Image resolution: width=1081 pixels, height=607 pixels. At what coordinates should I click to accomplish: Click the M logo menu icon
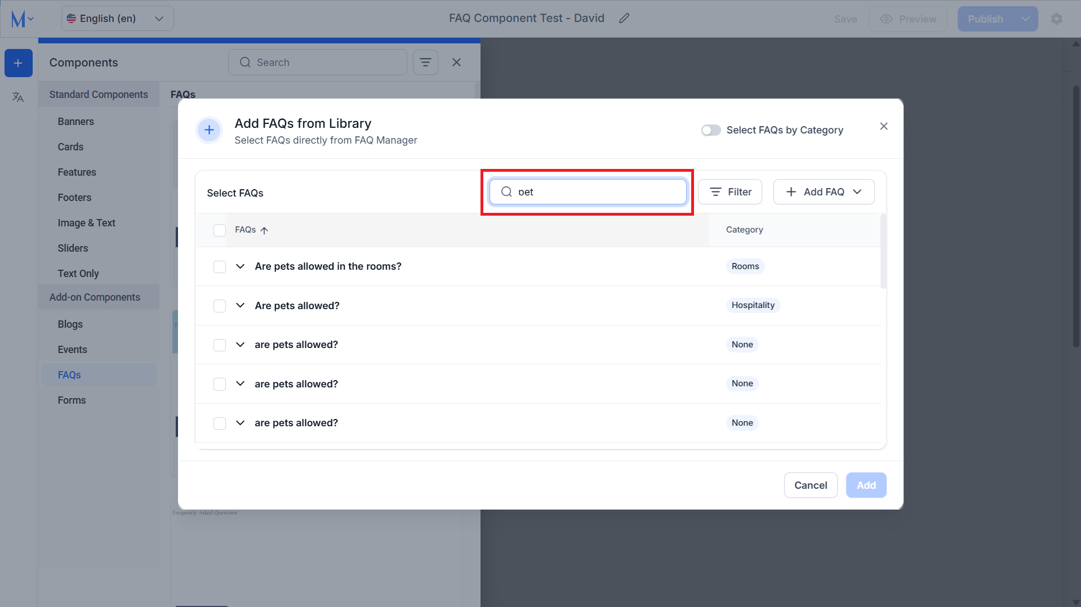(x=22, y=19)
